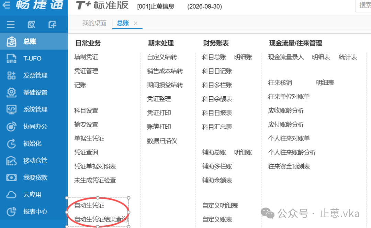Click 明细账 next to 科目总账

tap(243, 57)
